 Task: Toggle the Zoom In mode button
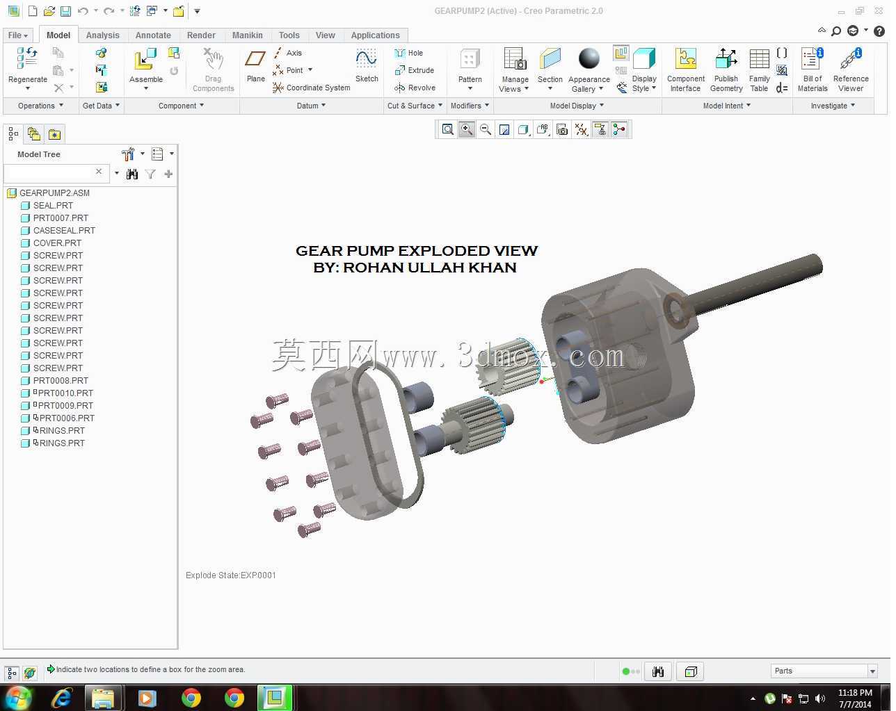(467, 129)
